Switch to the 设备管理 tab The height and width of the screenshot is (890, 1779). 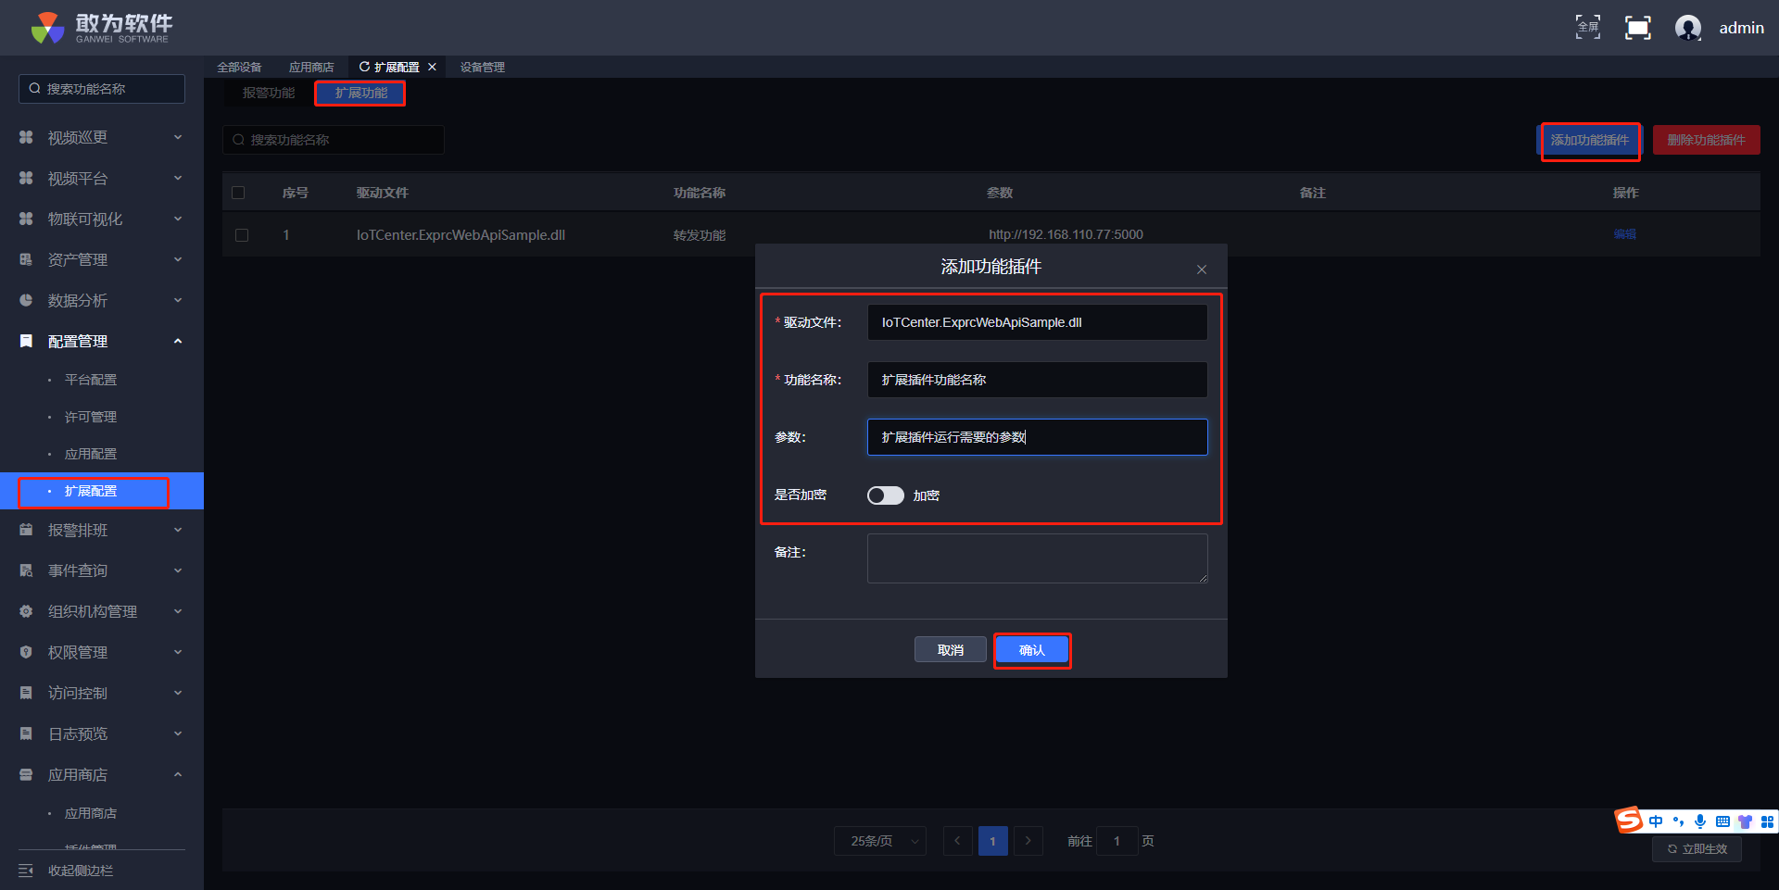[482, 67]
